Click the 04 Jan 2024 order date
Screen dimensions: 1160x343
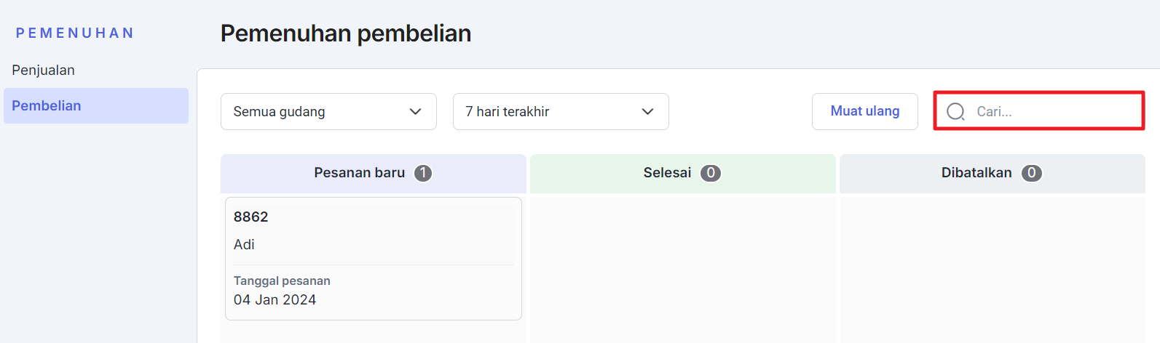coord(275,300)
